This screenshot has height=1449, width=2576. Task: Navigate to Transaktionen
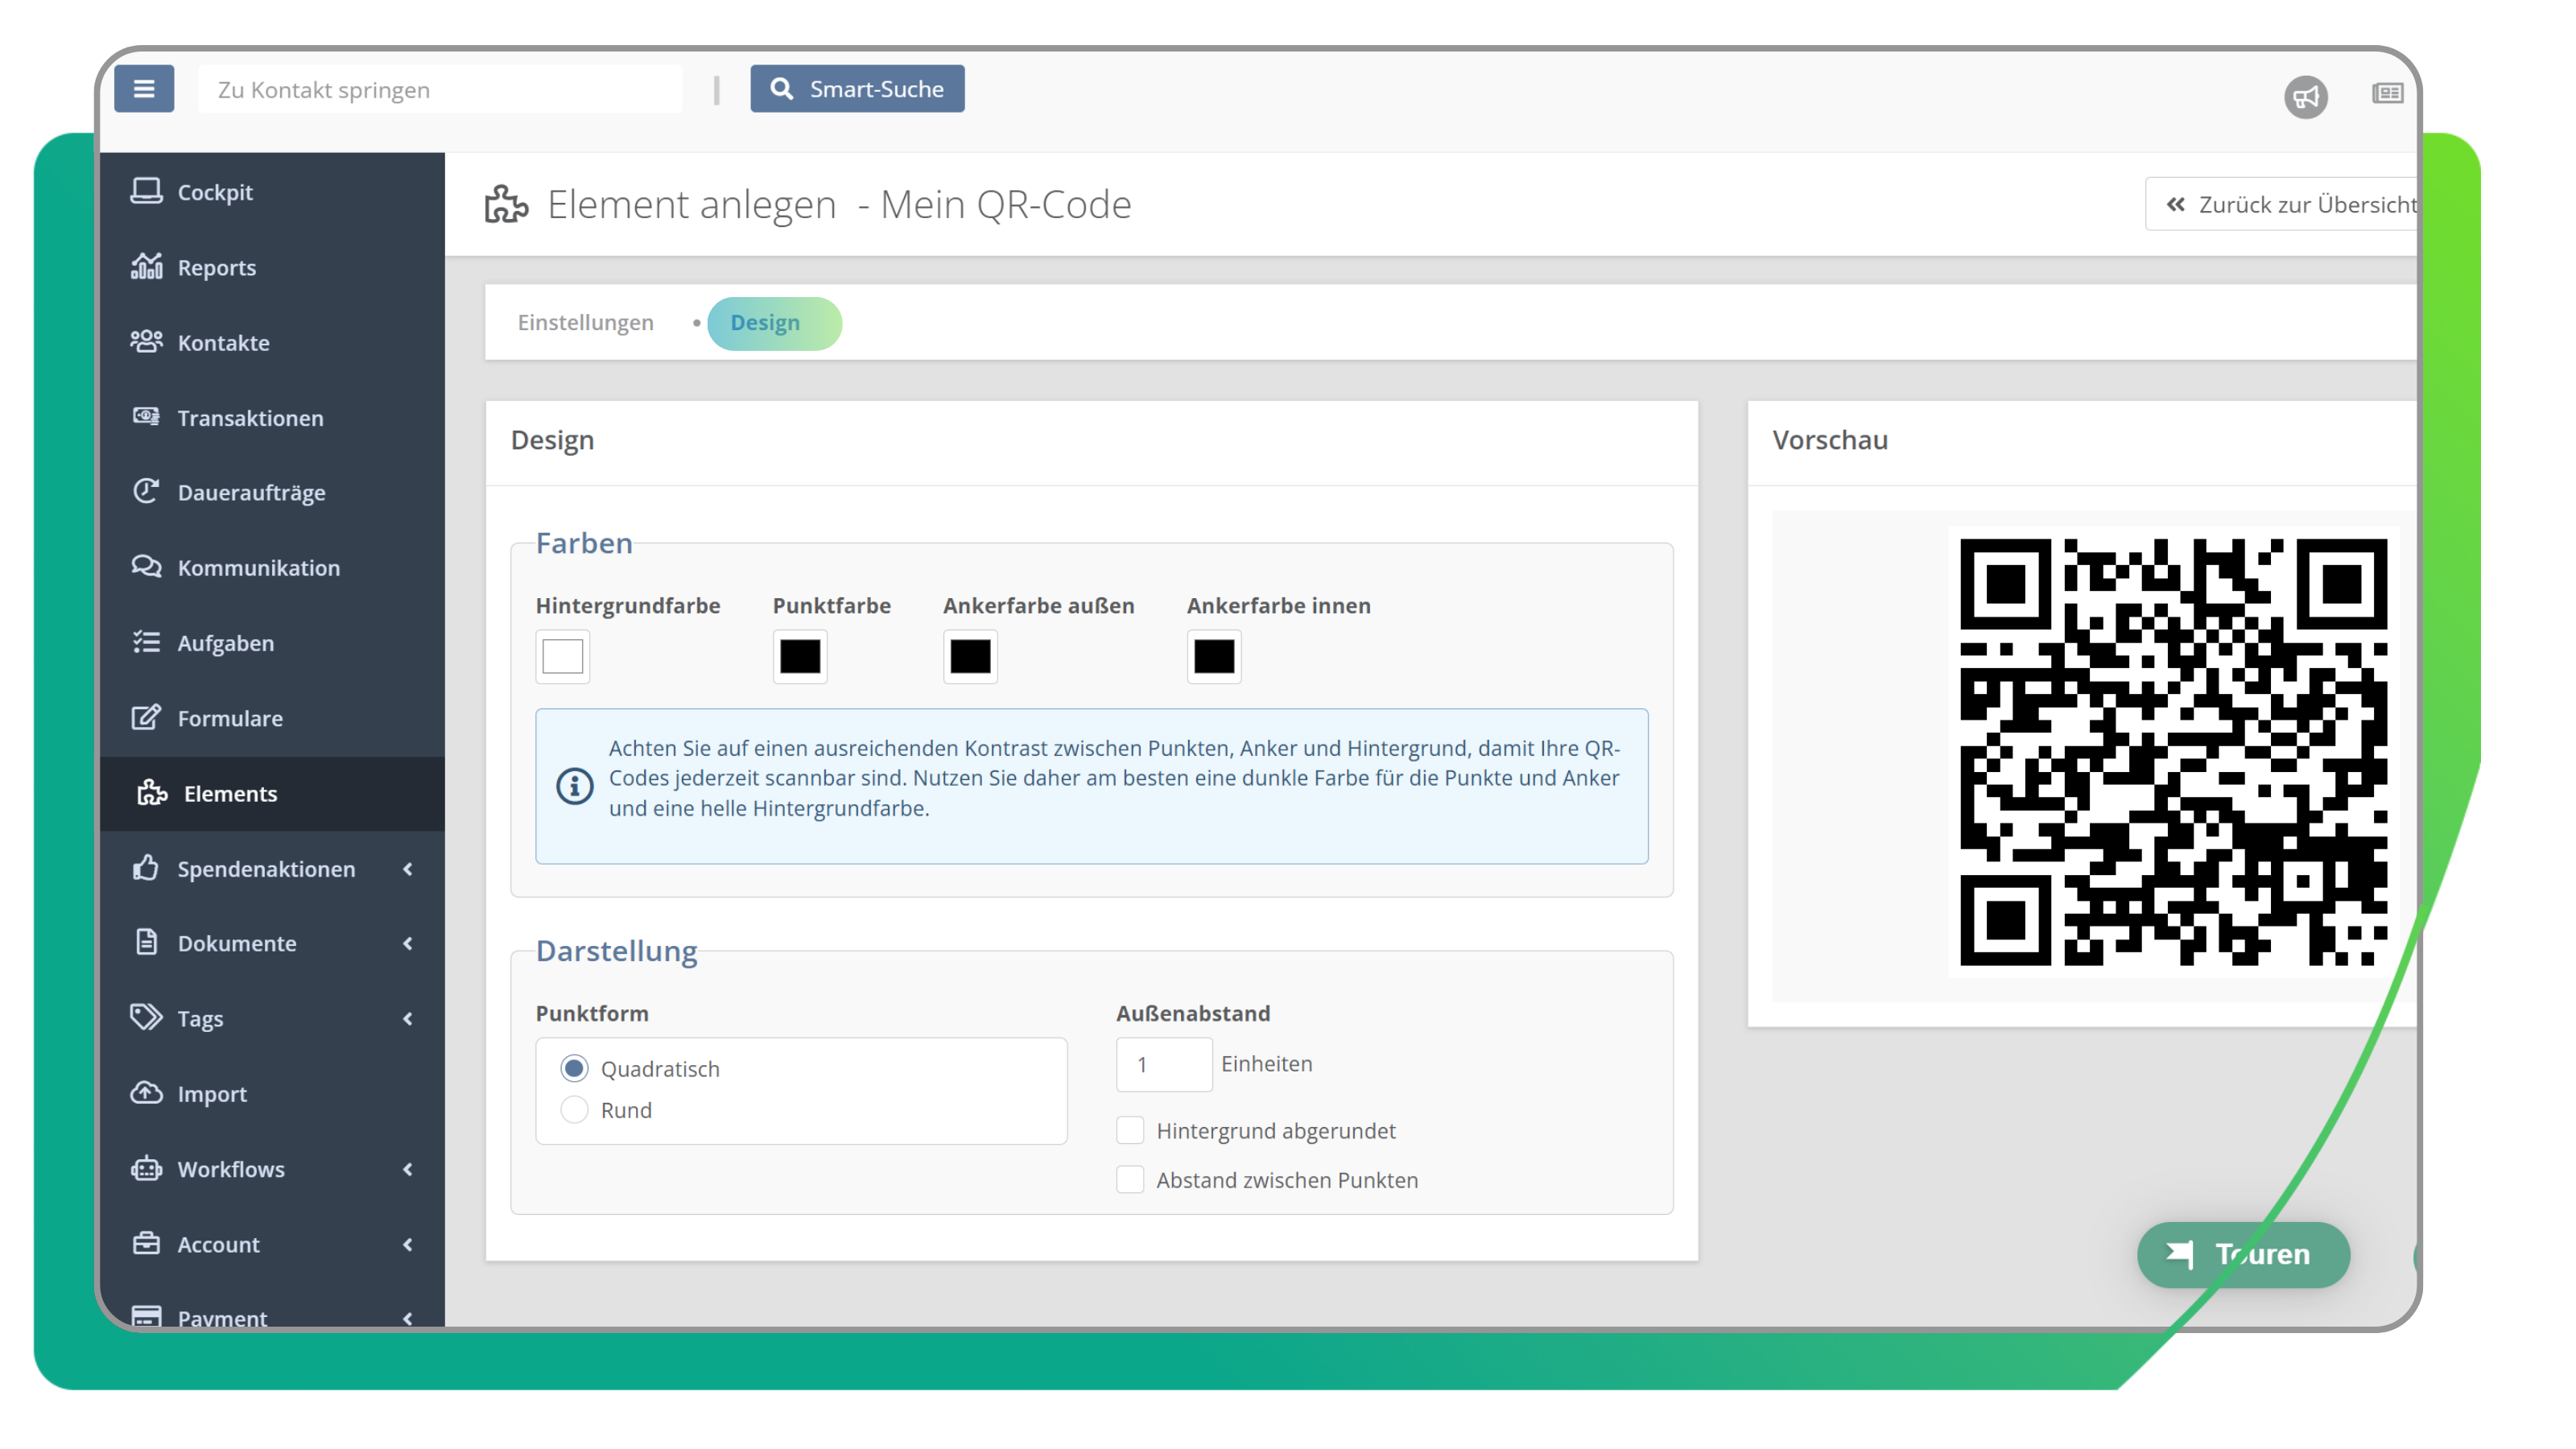[x=249, y=418]
